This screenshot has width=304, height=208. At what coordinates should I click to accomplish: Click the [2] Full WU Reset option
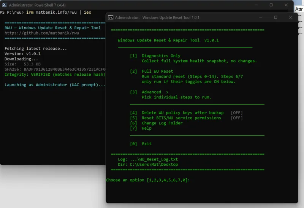(151, 71)
